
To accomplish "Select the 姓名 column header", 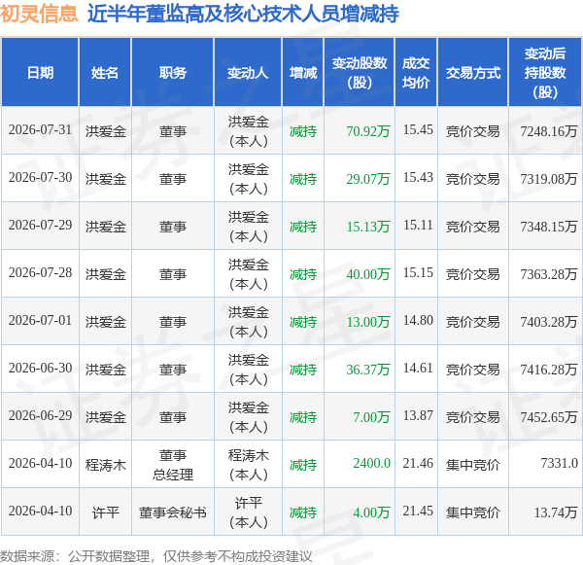I will [105, 73].
